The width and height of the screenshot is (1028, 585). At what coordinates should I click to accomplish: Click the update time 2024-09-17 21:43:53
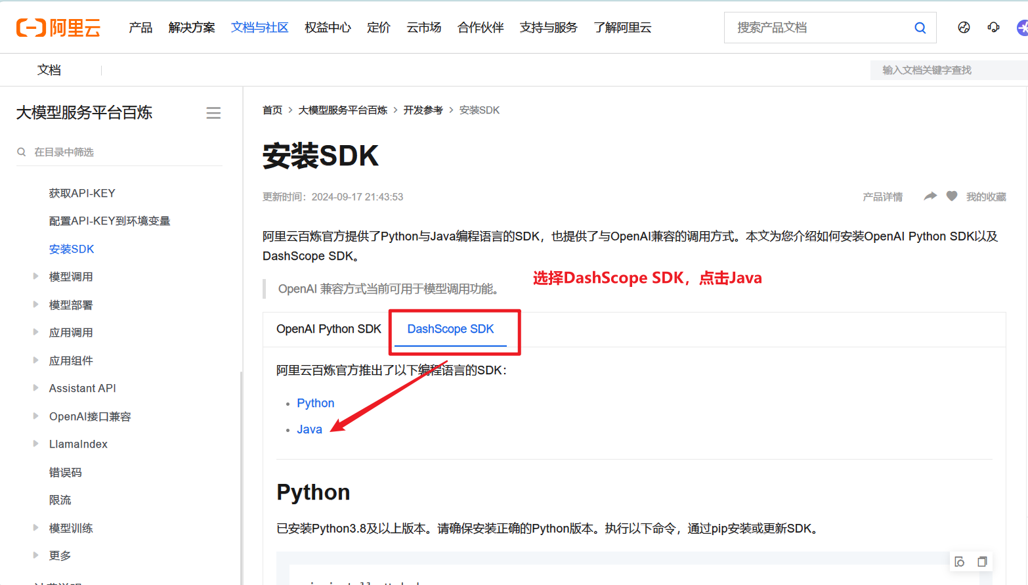point(357,197)
